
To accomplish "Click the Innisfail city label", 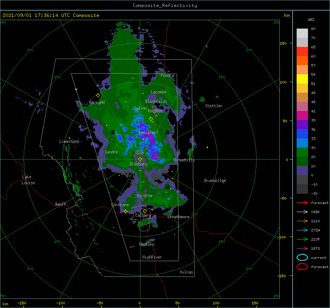I will click(148, 133).
